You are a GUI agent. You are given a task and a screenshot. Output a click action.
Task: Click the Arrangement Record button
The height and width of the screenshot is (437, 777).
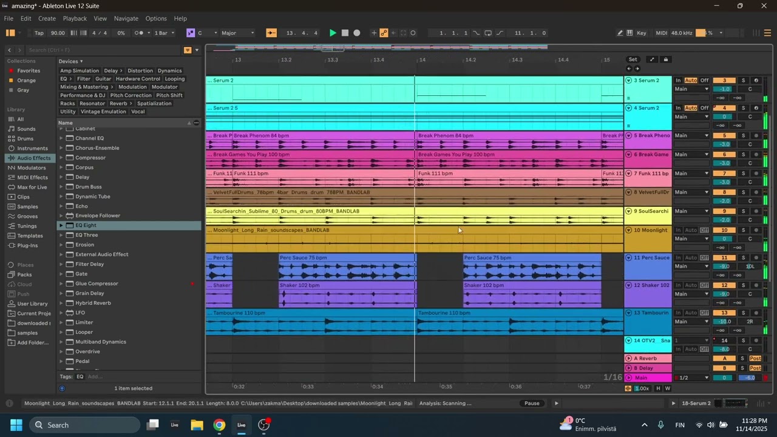click(x=357, y=33)
